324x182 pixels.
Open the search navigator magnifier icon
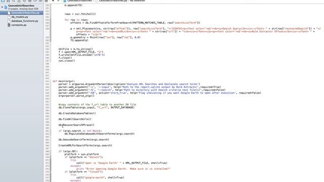coord(14,1)
